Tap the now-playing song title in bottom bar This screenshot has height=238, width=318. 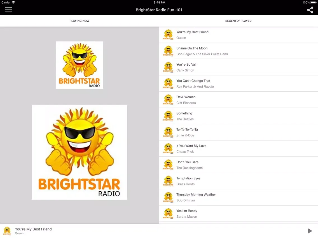[33, 229]
